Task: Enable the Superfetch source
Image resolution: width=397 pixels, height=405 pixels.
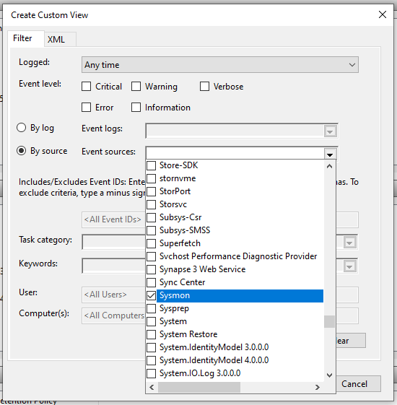Action: click(x=152, y=243)
